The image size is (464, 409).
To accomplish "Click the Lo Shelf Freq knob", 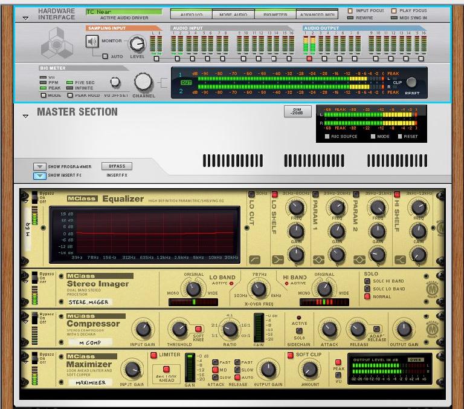I will (296, 208).
